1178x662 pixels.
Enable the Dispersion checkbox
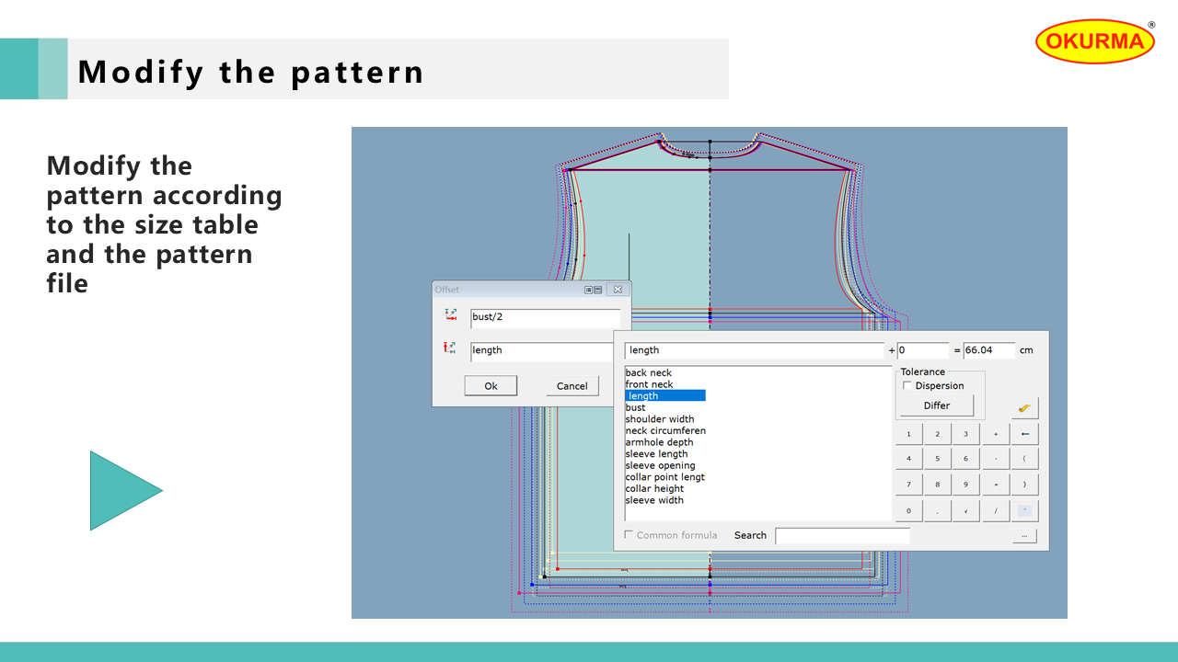(908, 386)
